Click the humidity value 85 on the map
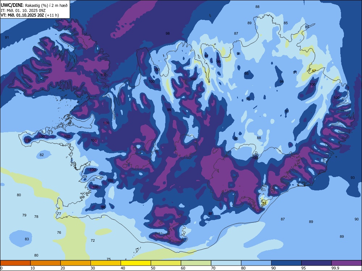Image resolution: width=362 pixels, height=271 pixels. click(286, 23)
